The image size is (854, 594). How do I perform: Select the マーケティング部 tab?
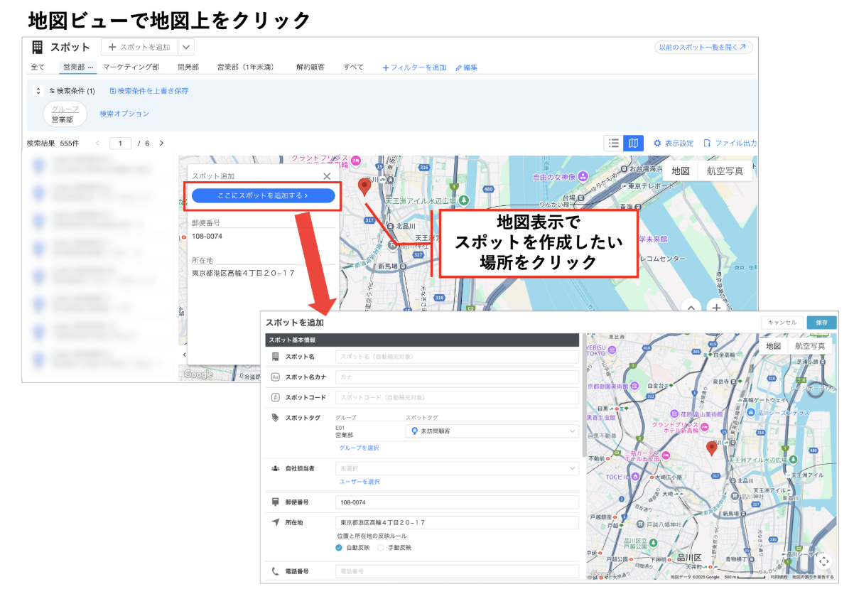tap(131, 67)
